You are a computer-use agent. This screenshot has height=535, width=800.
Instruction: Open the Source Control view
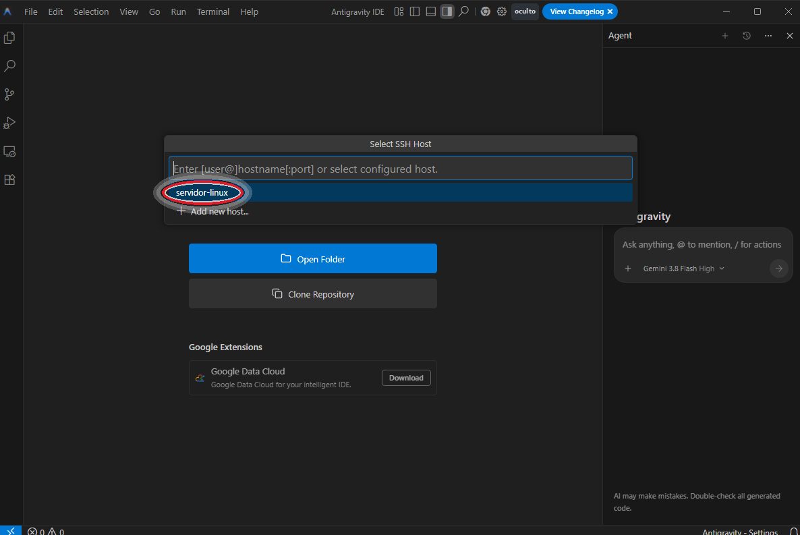(x=9, y=94)
